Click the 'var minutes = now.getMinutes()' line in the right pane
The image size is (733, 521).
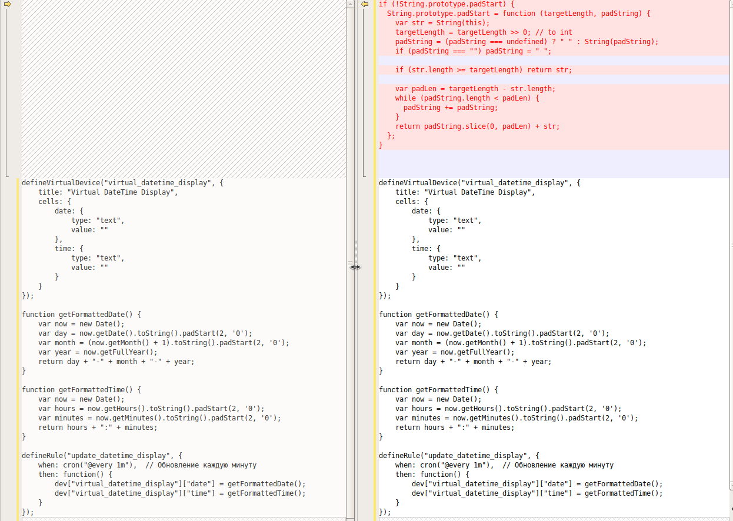[x=517, y=418]
